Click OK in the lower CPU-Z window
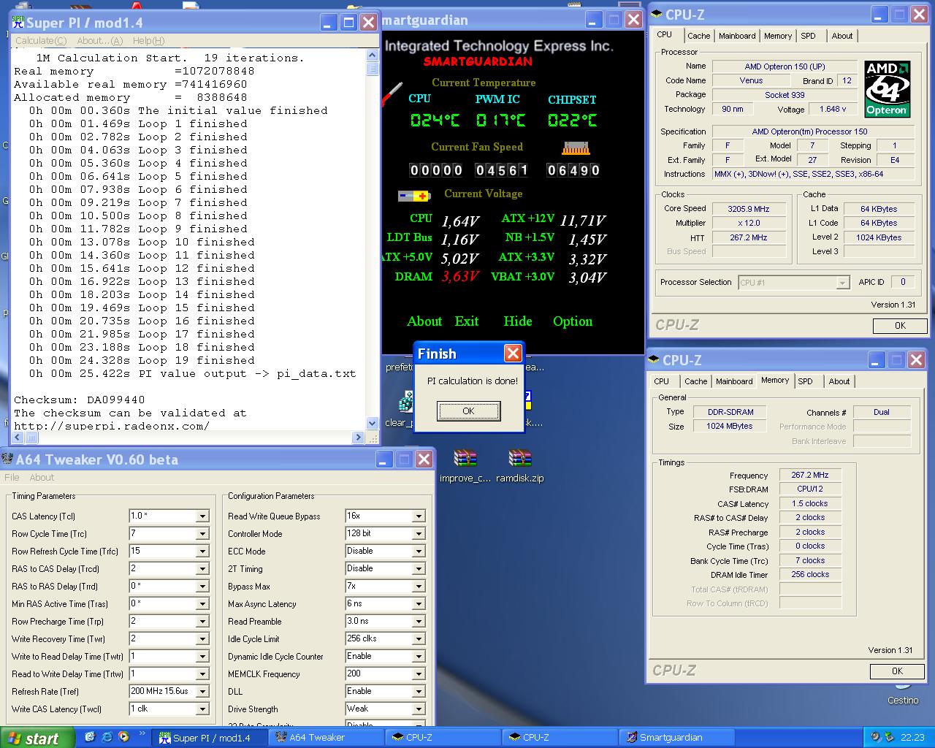 pyautogui.click(x=897, y=671)
